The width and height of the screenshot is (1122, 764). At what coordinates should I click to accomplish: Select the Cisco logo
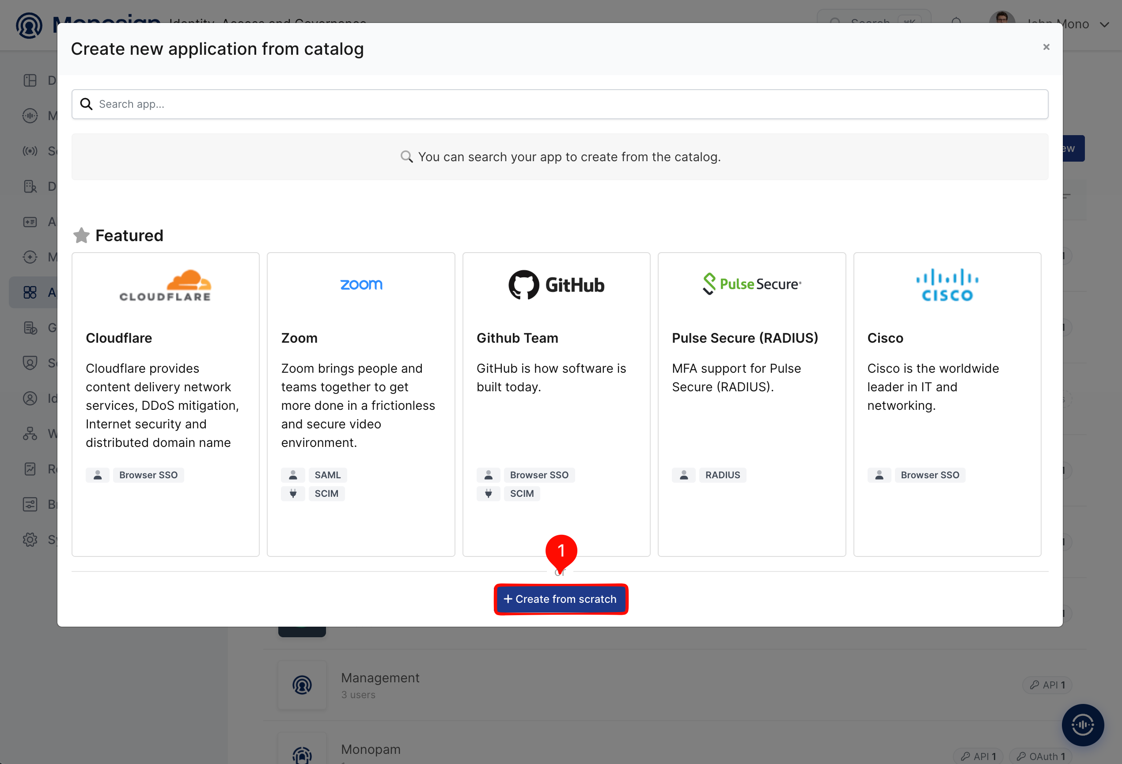pyautogui.click(x=947, y=285)
